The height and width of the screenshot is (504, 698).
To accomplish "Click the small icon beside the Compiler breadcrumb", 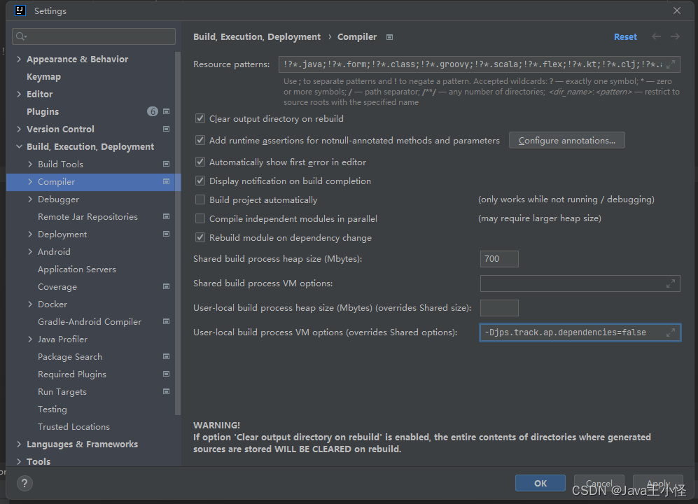I will click(389, 36).
